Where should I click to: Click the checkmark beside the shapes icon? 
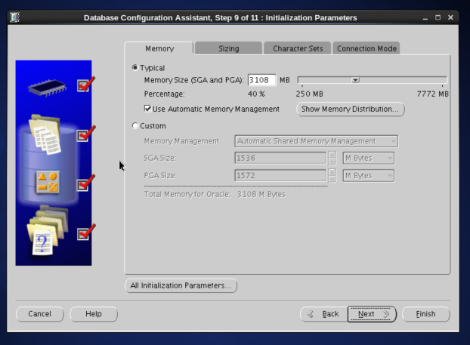[85, 183]
